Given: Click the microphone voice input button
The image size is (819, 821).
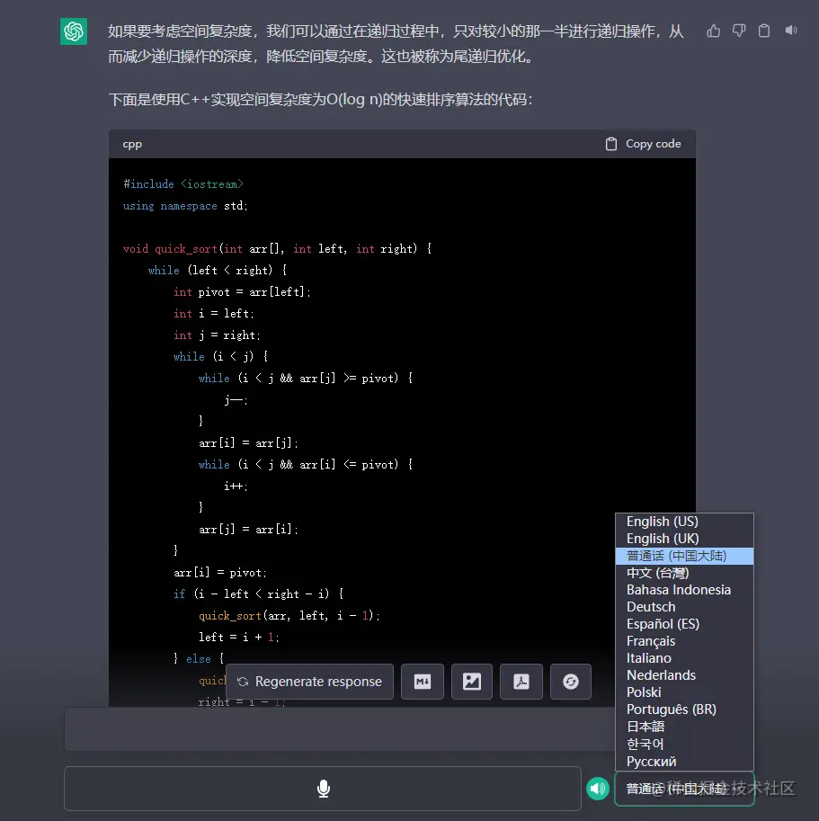Looking at the screenshot, I should point(323,789).
